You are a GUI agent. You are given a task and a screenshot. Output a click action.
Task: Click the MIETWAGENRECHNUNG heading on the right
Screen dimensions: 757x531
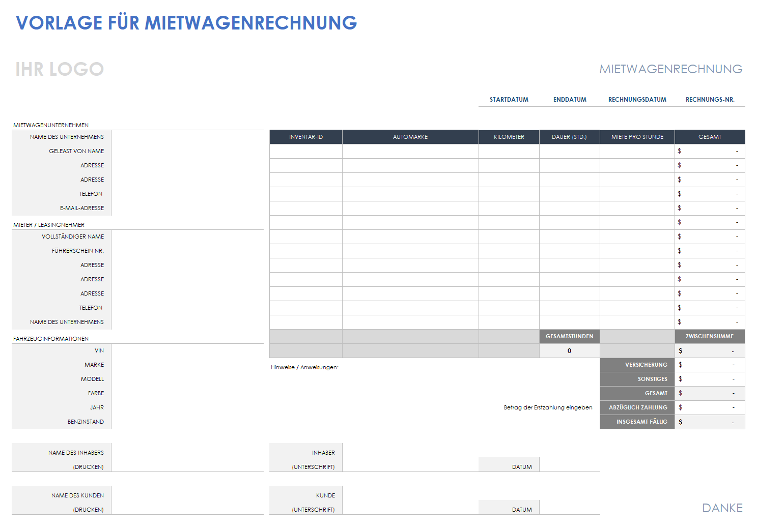tap(670, 69)
